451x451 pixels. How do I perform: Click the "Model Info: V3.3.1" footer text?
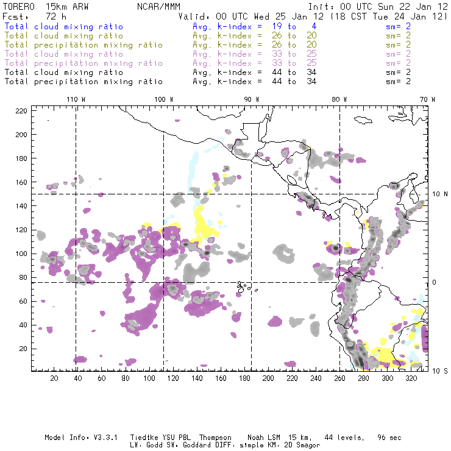[81, 438]
